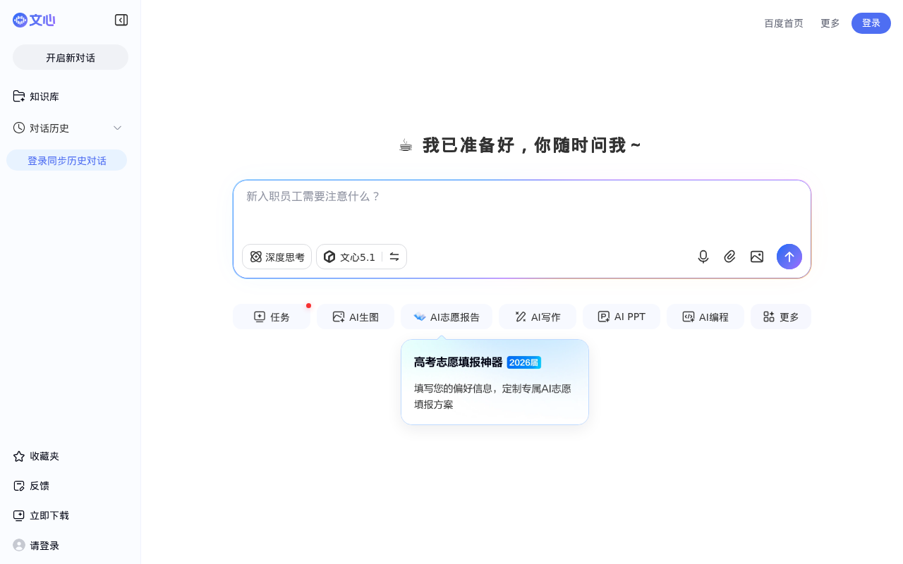
Task: Click the user avatar icon
Action: click(x=19, y=545)
